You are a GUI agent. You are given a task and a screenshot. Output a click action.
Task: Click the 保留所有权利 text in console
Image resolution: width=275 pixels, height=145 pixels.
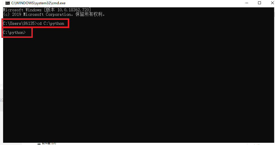coord(89,14)
